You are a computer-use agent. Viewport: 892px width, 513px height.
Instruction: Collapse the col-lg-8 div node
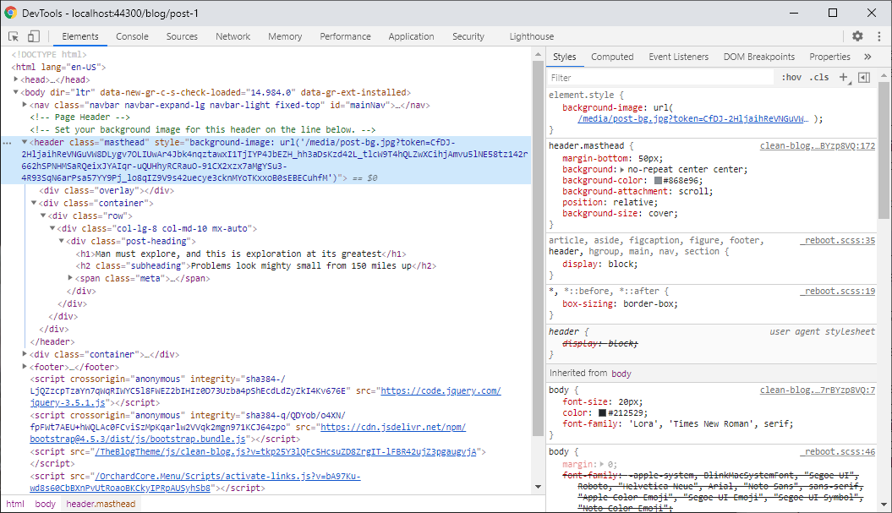[x=52, y=228]
